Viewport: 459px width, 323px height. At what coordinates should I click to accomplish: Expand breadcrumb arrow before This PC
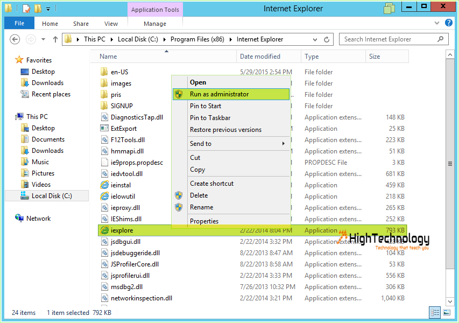[78, 39]
